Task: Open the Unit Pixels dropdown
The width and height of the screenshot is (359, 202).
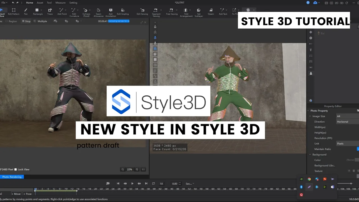Action: click(348, 144)
